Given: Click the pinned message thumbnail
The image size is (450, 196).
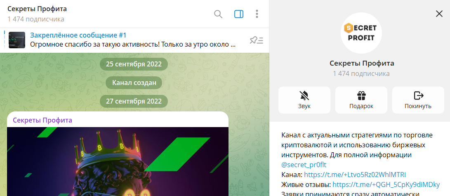Looking at the screenshot, I should pos(17,40).
